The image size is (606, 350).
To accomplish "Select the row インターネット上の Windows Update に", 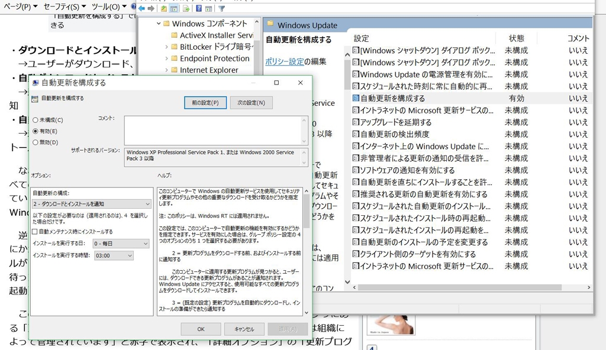I will coord(472,146).
